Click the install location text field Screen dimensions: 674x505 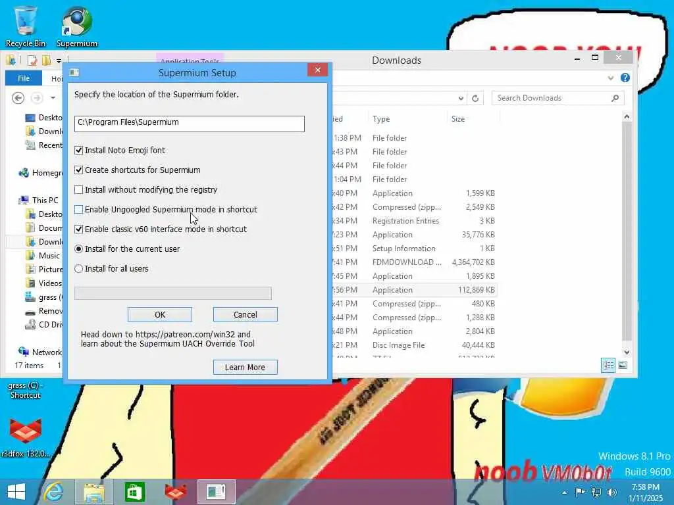pos(190,124)
